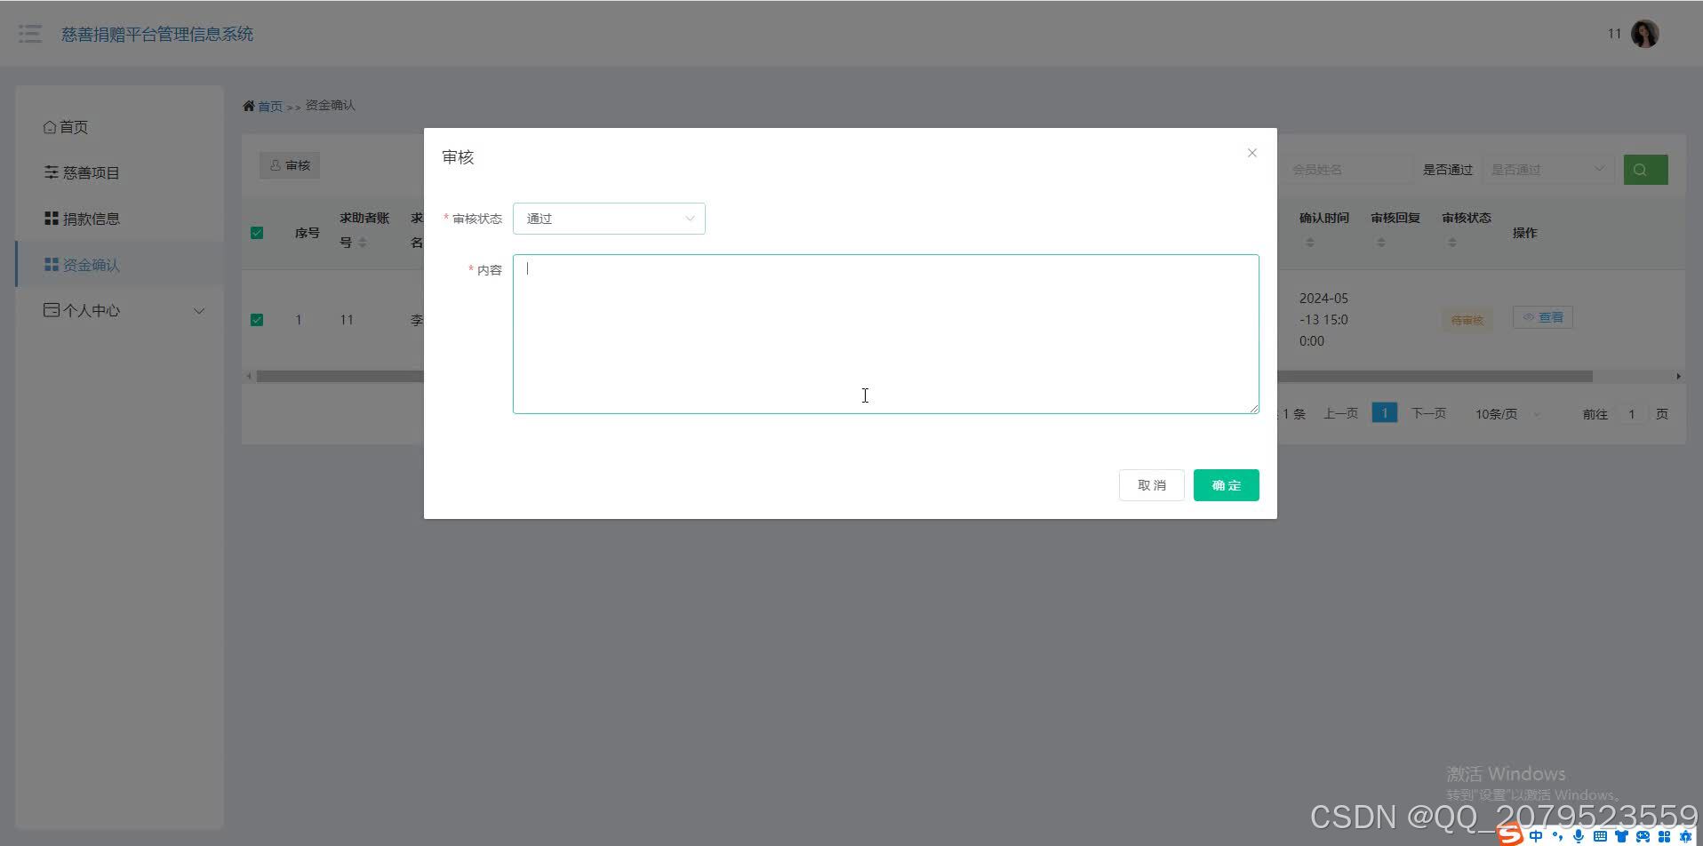
Task: Click the home outline icon beside 首页
Action: click(x=50, y=127)
